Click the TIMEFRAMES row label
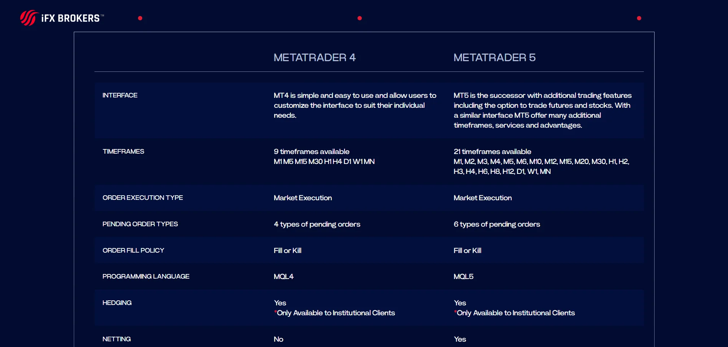The height and width of the screenshot is (347, 728). click(123, 151)
